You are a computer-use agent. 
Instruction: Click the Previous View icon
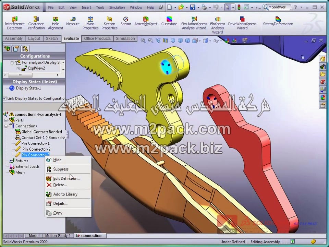[x=158, y=40]
